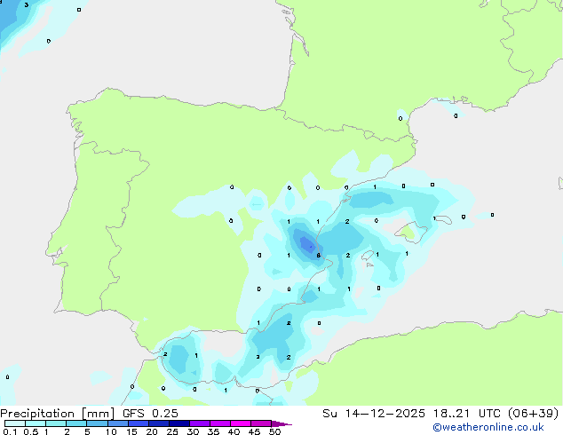This screenshot has width=563, height=435.
Task: Pick the 40–45 mm magenta legend box
Action: pos(241,423)
